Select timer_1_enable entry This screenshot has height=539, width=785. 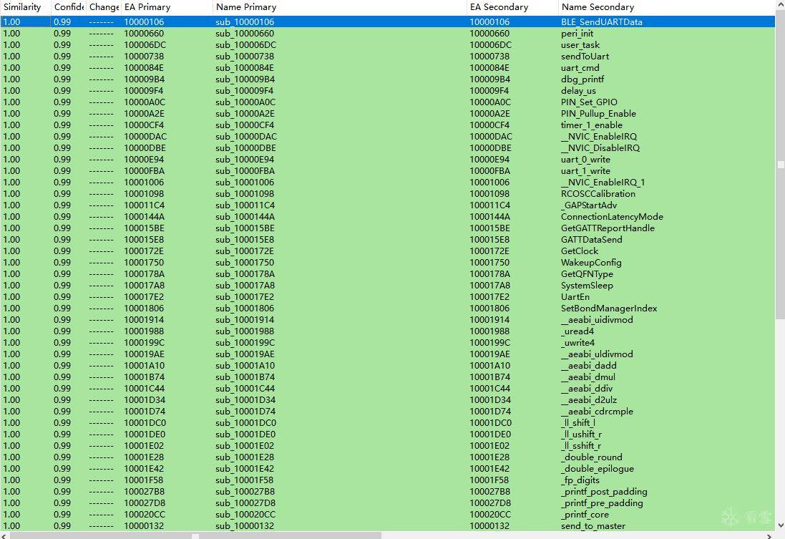click(591, 125)
